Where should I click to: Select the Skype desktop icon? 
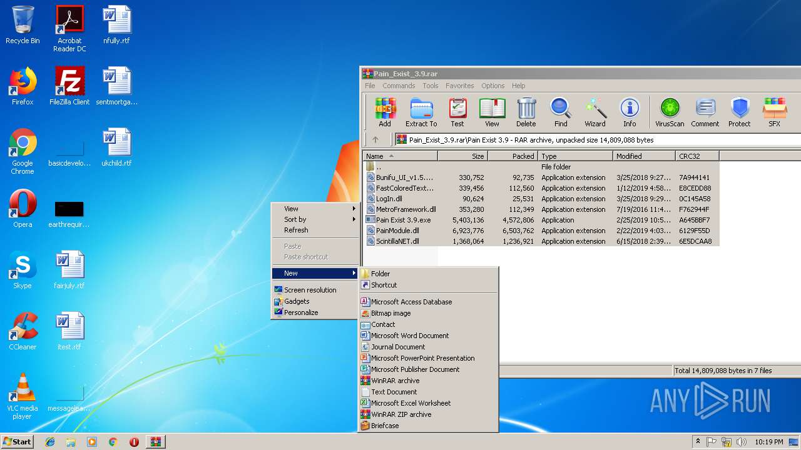tap(23, 269)
